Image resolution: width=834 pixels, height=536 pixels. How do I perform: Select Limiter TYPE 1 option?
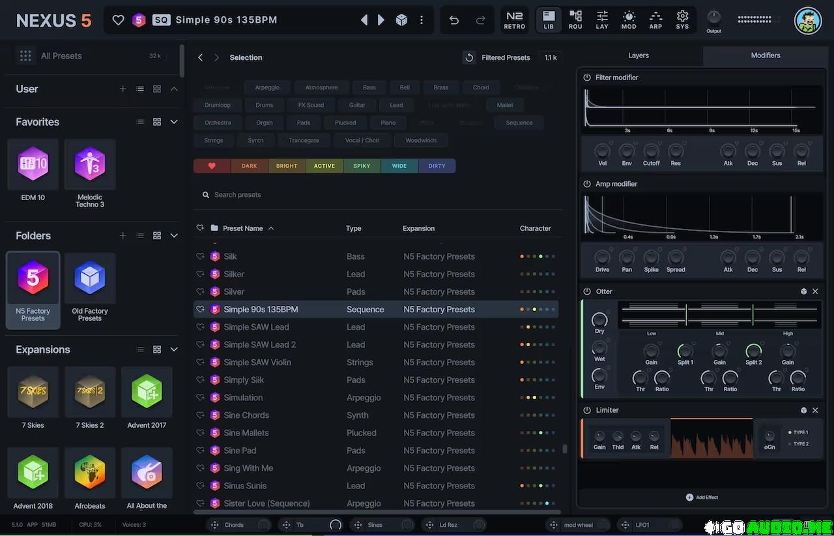coord(798,432)
